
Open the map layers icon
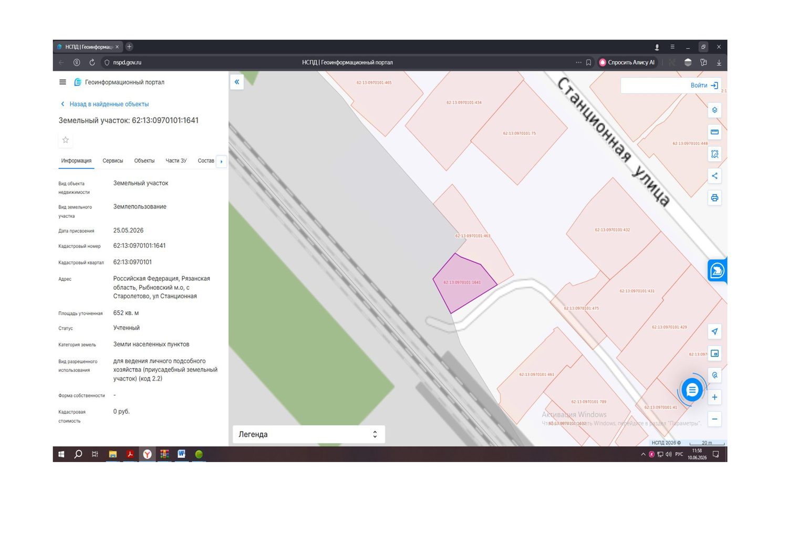coord(714,110)
